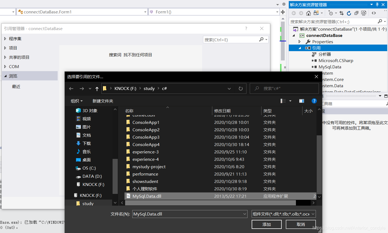The height and width of the screenshot is (233, 388).
Task: Click Show All Files icon in Solution Explorer
Action: pyautogui.click(x=364, y=13)
